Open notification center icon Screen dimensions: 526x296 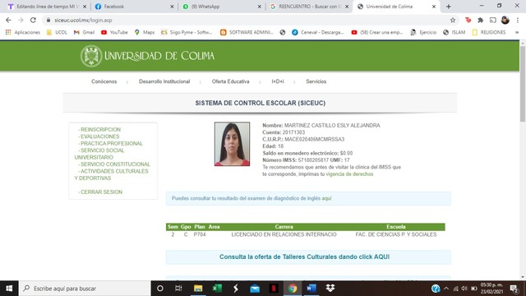click(514, 289)
